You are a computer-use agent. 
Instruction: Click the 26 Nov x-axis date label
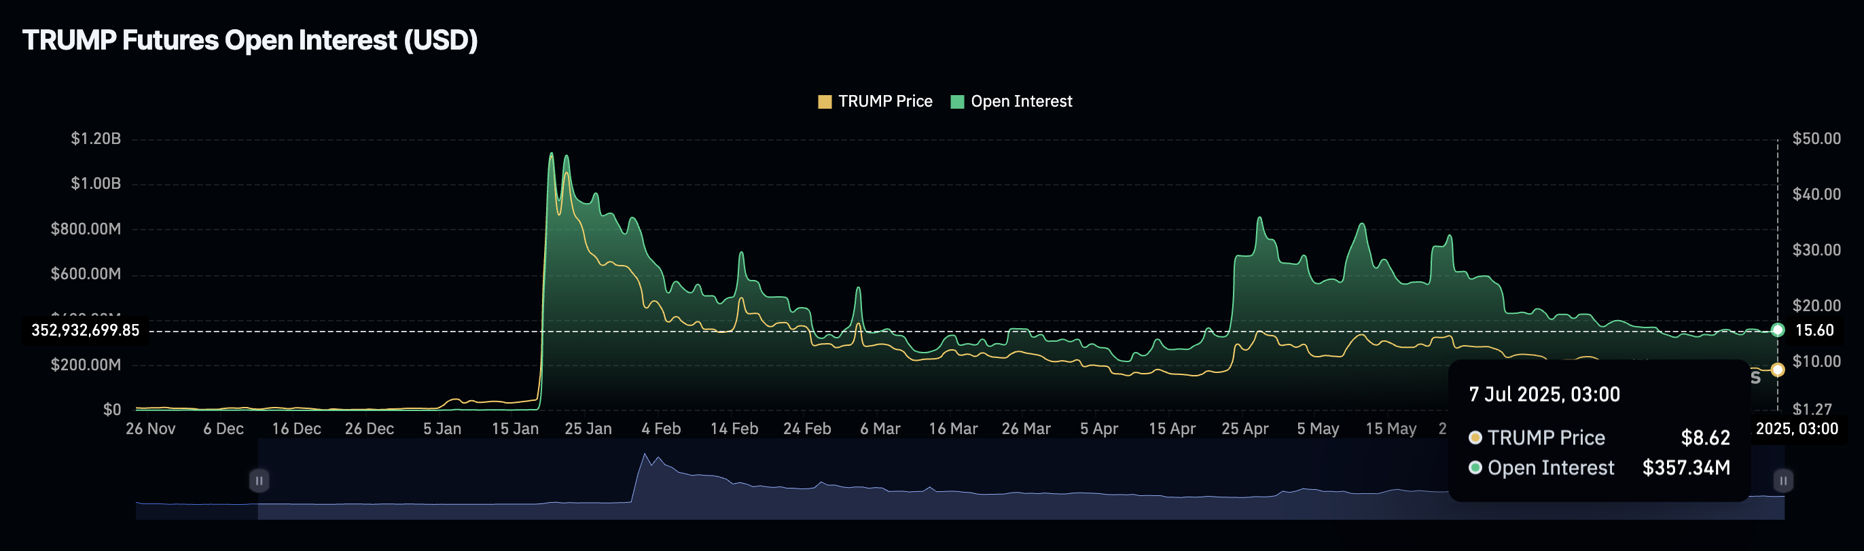[151, 429]
